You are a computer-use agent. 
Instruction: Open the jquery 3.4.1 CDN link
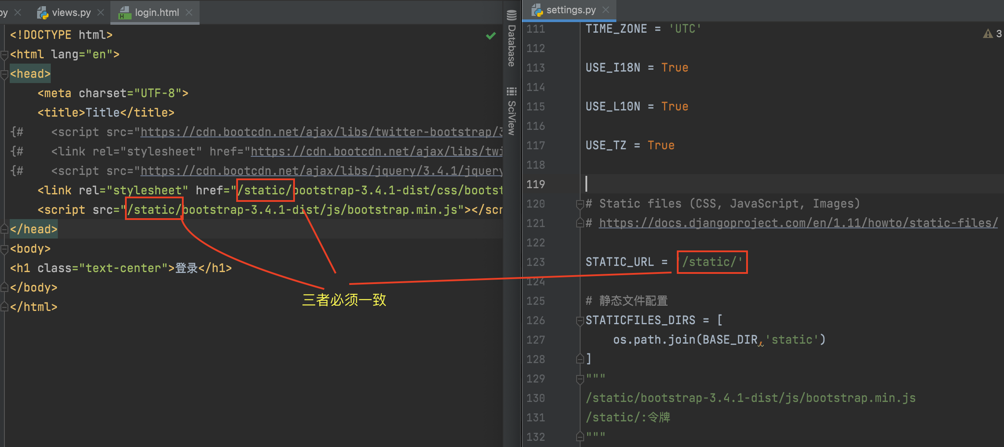(x=321, y=171)
